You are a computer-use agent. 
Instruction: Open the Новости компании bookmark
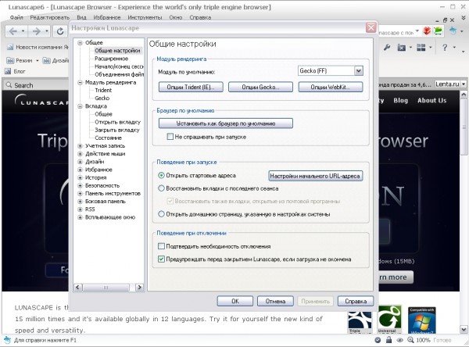(38, 47)
